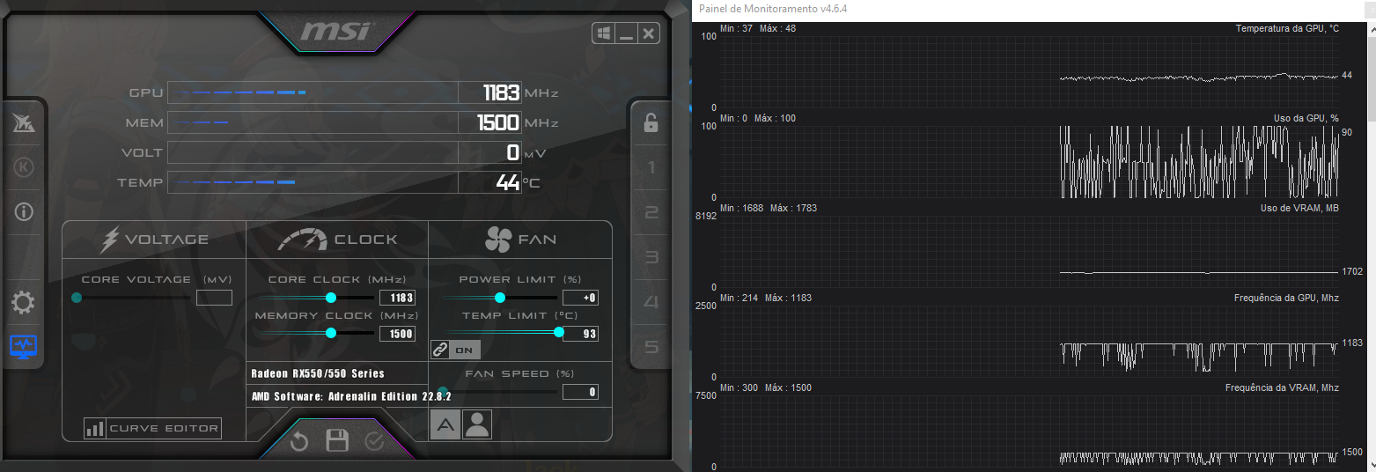Click the Uso de VRAM graph title
The width and height of the screenshot is (1376, 472).
[x=1300, y=208]
